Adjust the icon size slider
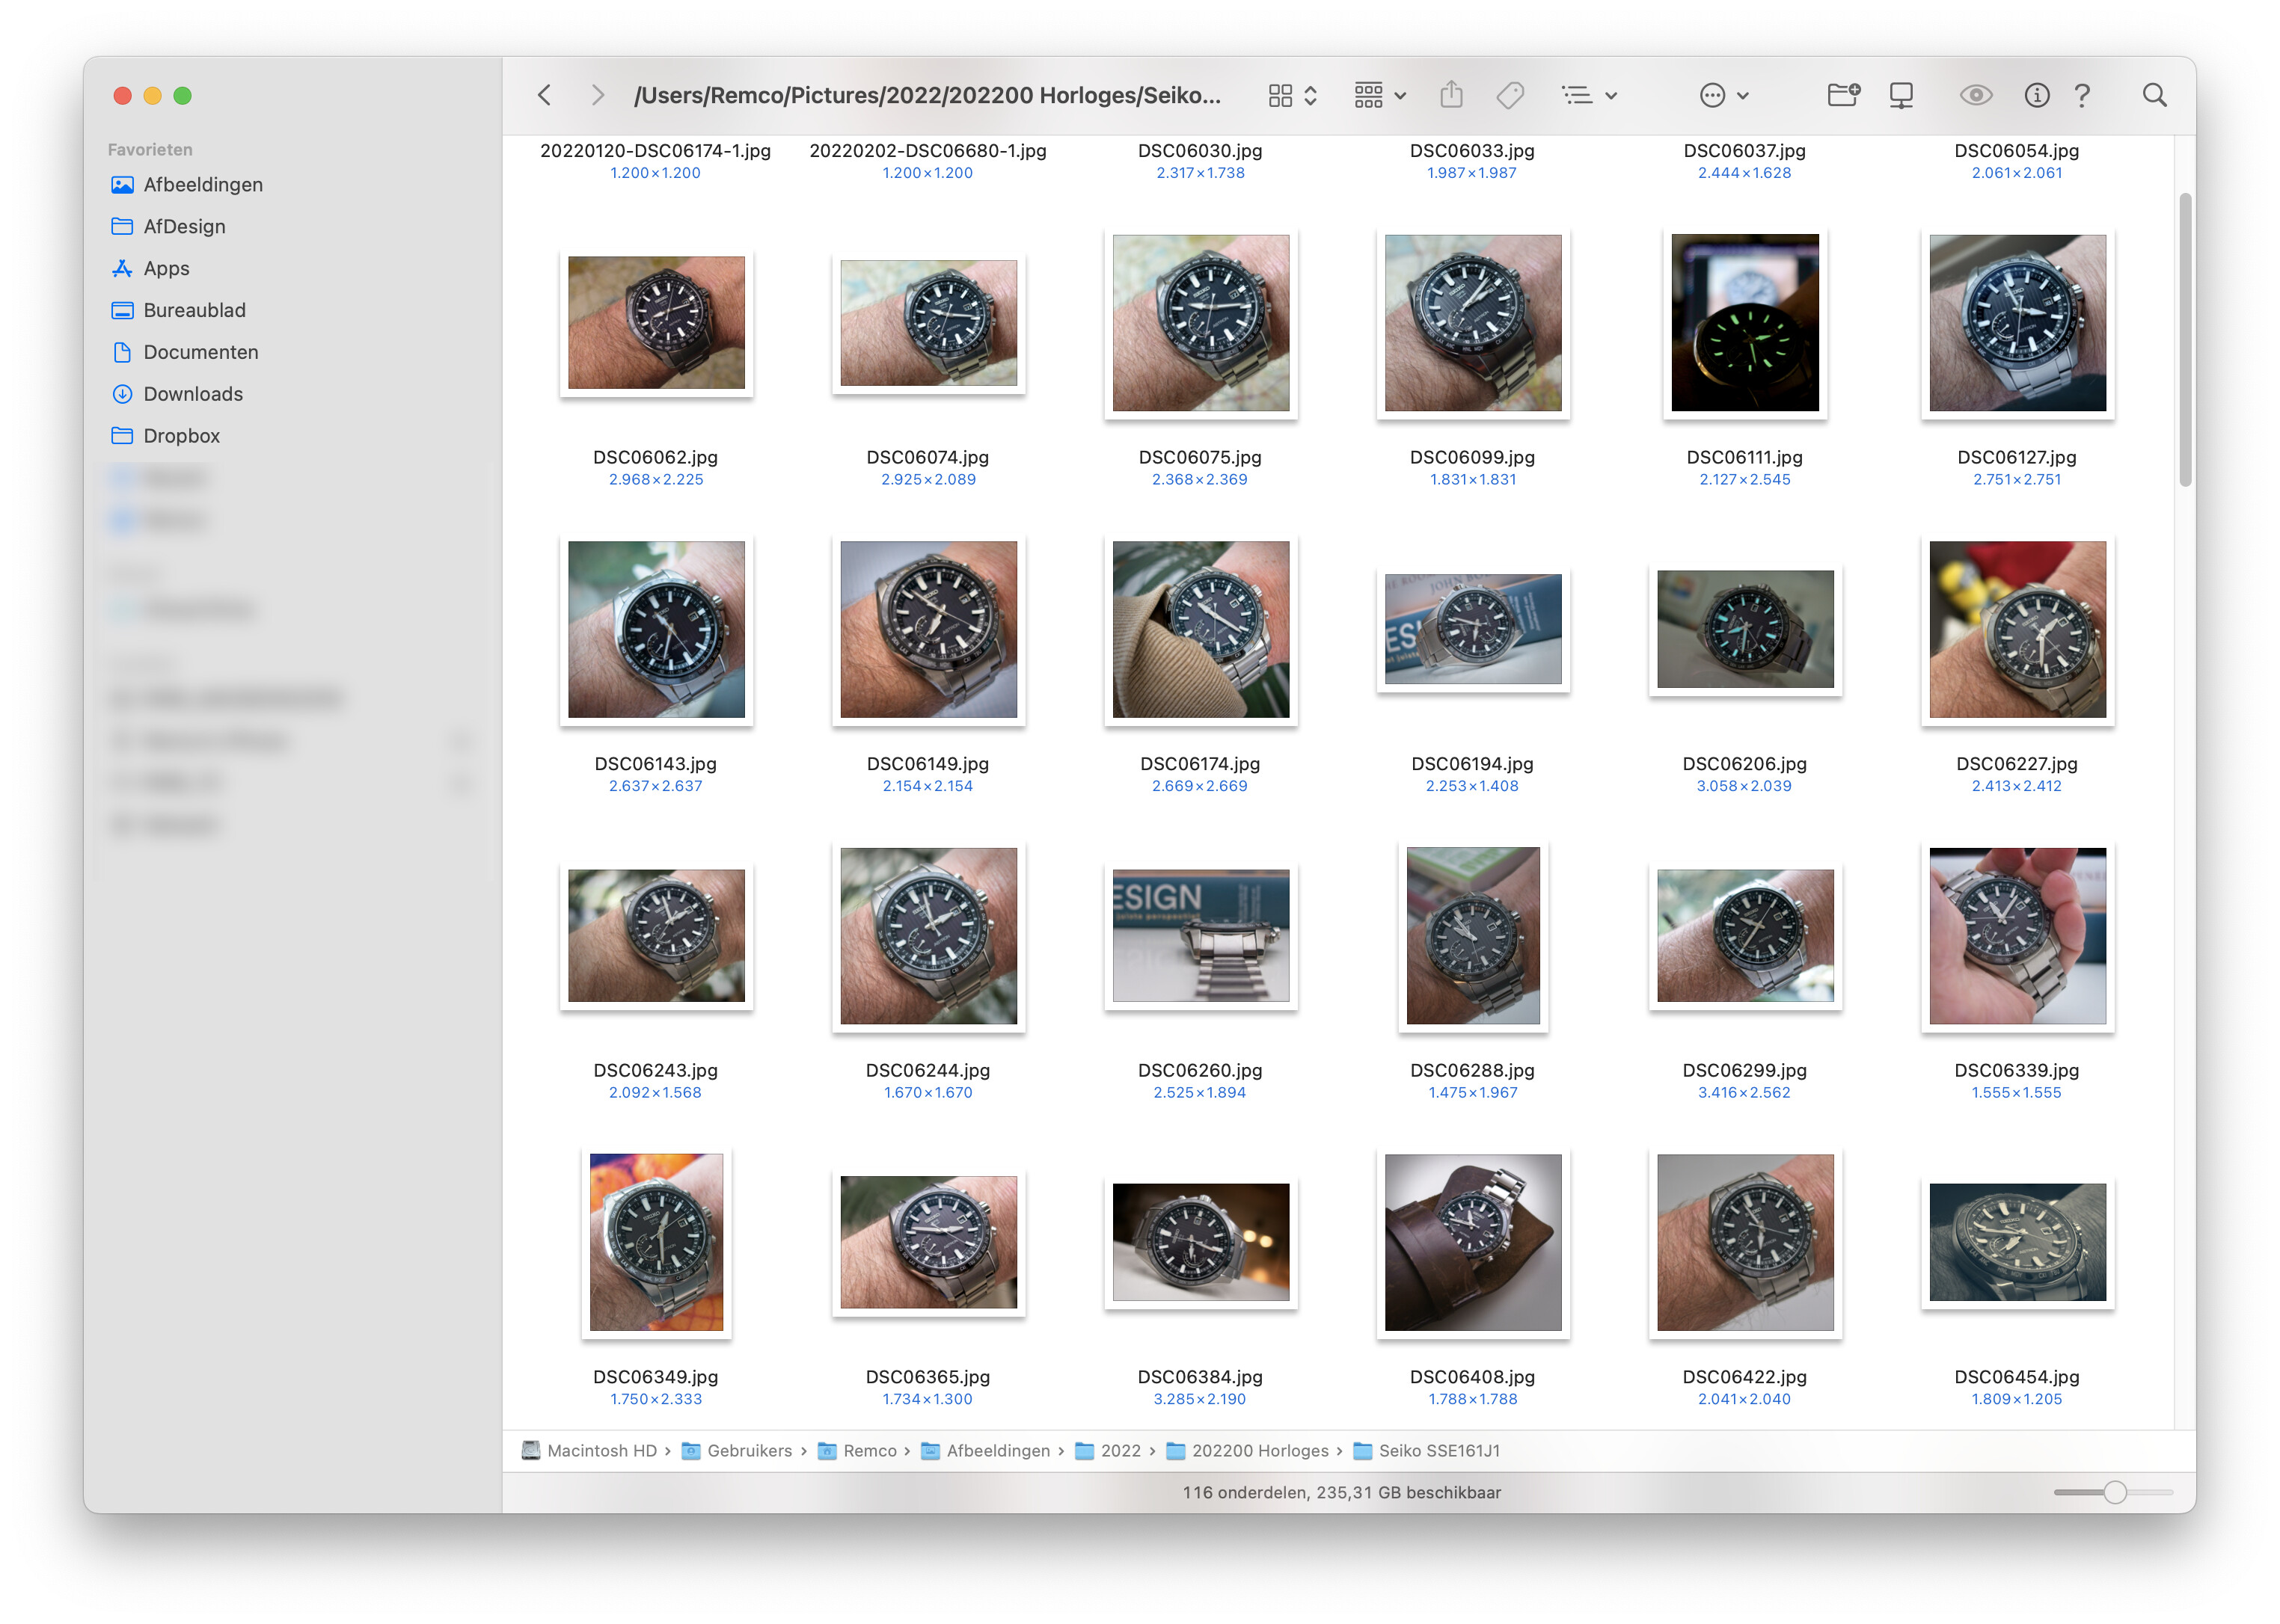 [2113, 1492]
